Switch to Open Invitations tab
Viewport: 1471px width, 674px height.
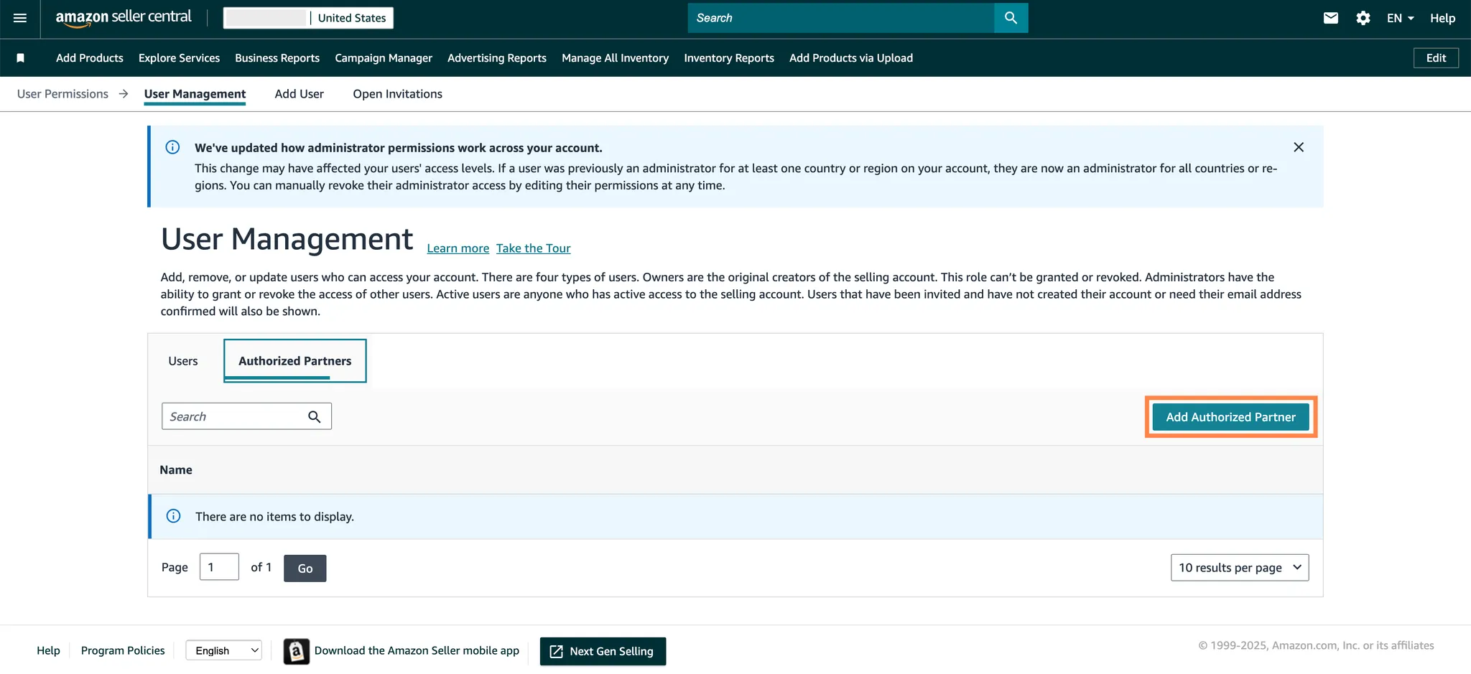pos(397,94)
